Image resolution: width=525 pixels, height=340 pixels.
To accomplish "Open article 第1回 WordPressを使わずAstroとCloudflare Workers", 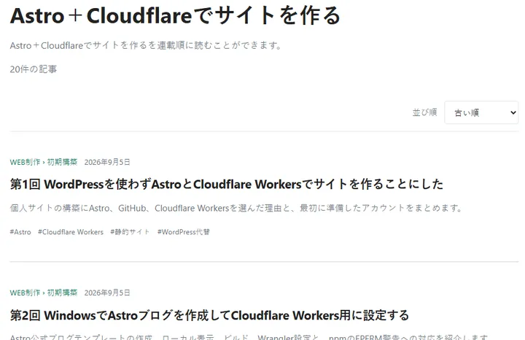I will coord(226,185).
